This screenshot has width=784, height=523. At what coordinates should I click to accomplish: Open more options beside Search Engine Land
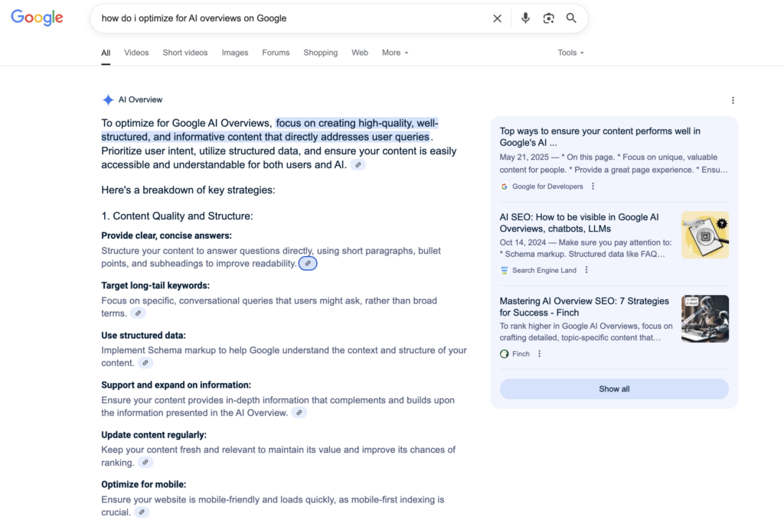coord(586,270)
